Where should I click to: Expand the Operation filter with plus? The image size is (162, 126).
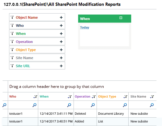(x=61, y=42)
